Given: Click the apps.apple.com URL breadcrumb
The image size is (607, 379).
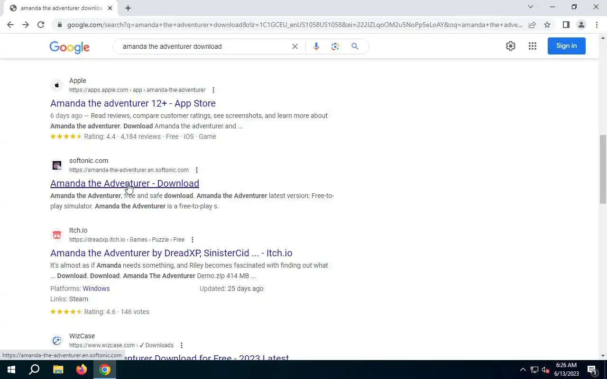Looking at the screenshot, I should (137, 90).
